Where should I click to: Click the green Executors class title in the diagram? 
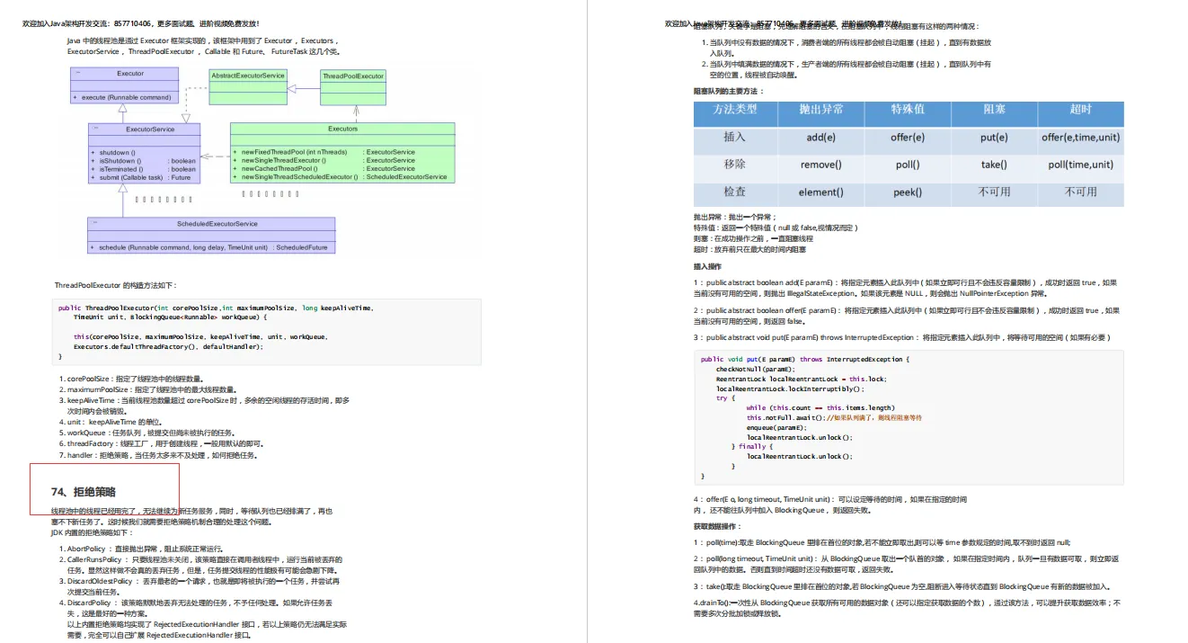pos(342,129)
